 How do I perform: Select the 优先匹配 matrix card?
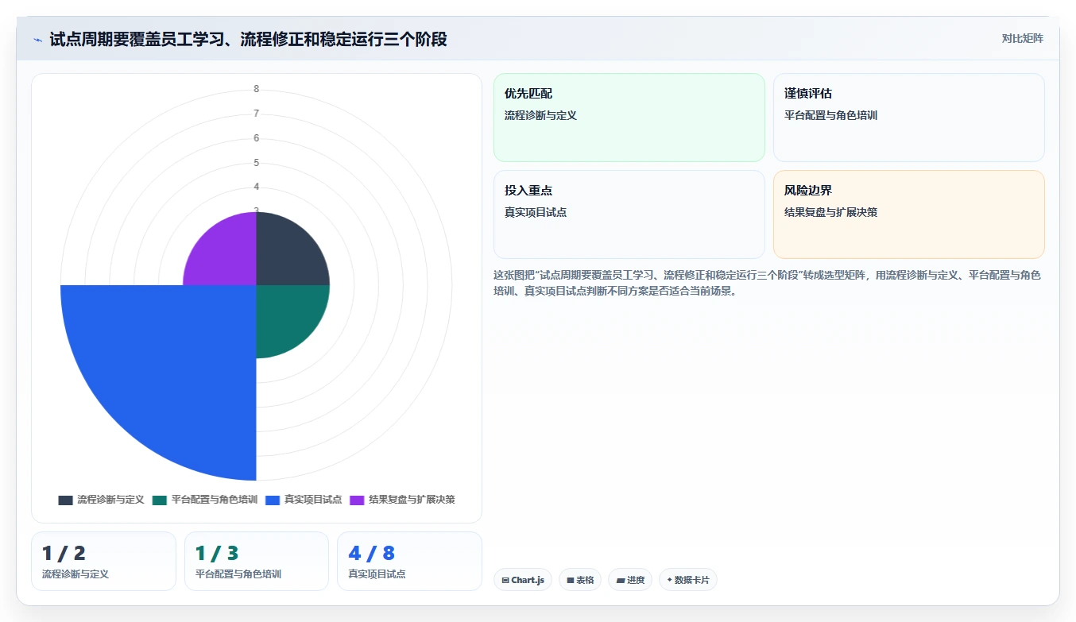click(629, 118)
